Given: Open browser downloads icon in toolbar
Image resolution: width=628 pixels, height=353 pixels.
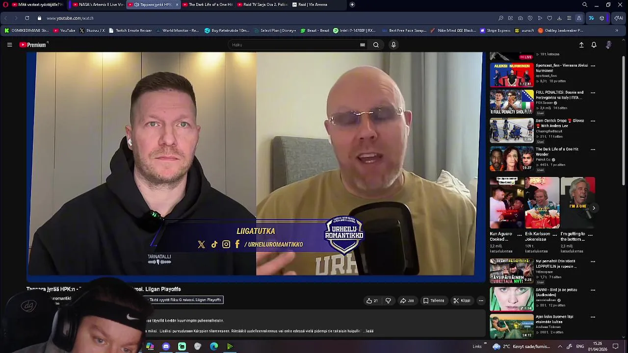Looking at the screenshot, I should (559, 18).
